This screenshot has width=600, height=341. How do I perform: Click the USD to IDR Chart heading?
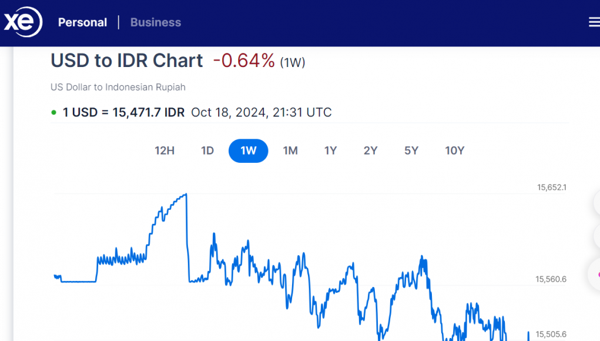point(127,61)
